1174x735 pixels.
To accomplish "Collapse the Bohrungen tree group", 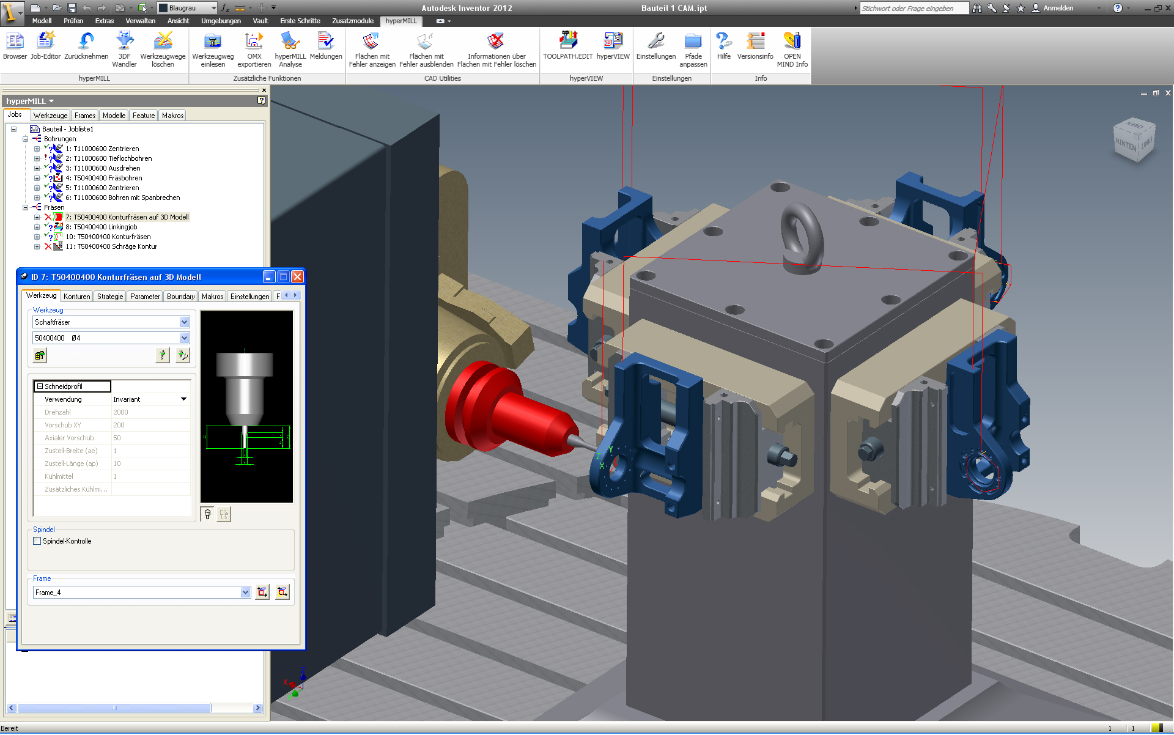I will tap(25, 139).
